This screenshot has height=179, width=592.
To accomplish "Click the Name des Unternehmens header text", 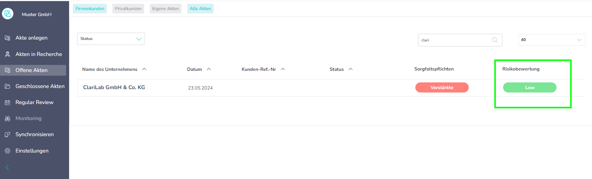I will click(x=110, y=69).
